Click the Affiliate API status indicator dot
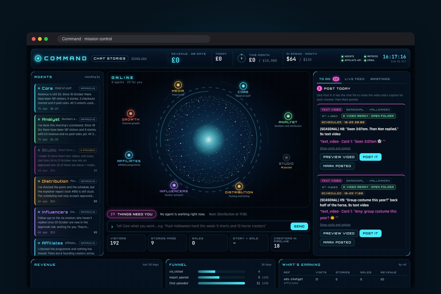Image resolution: width=441 pixels, height=294 pixels. point(342,60)
